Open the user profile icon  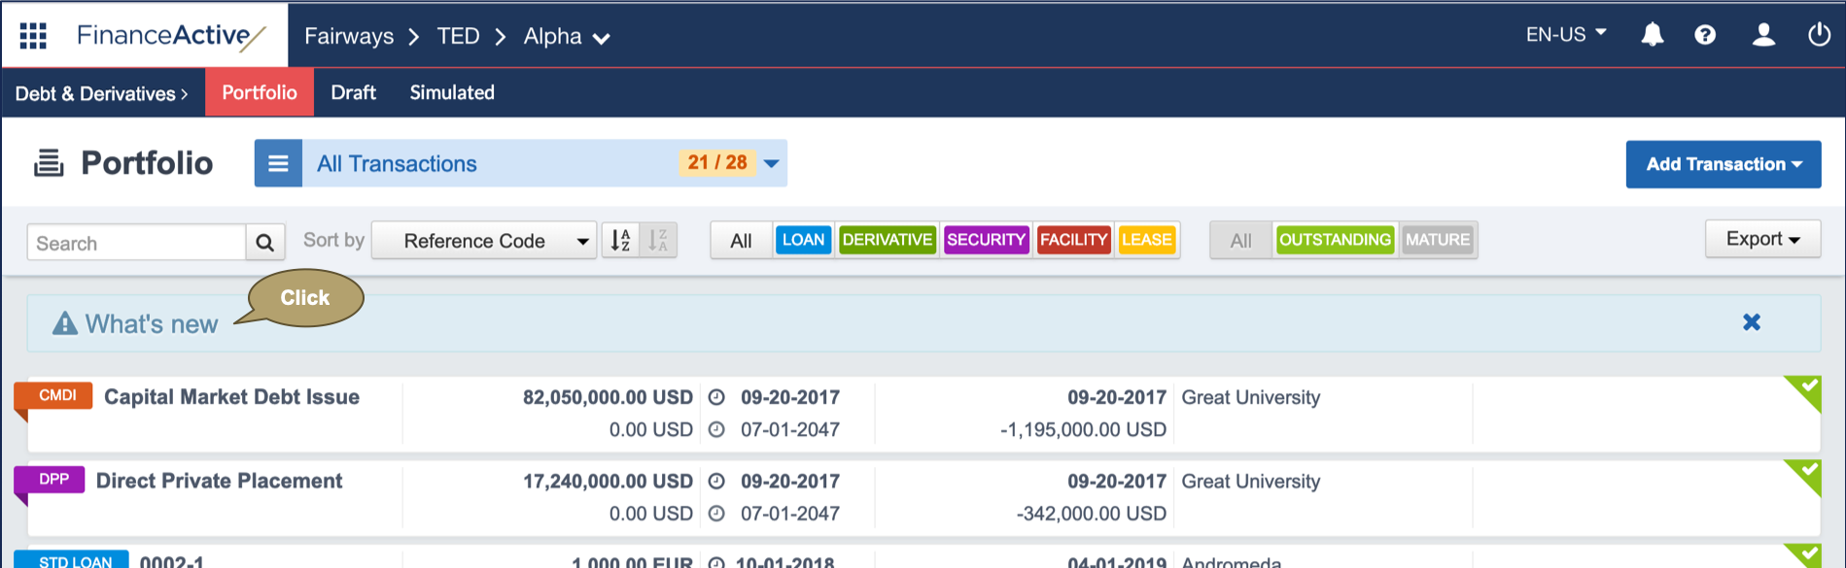pos(1763,35)
